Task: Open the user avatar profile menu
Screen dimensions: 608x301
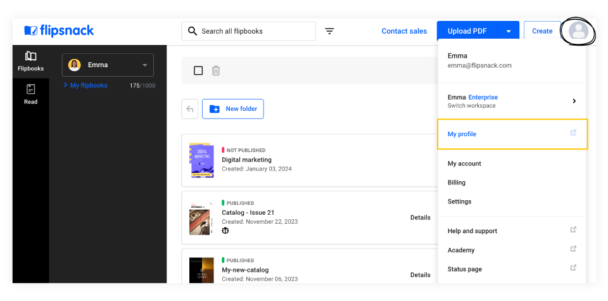Action: point(578,31)
